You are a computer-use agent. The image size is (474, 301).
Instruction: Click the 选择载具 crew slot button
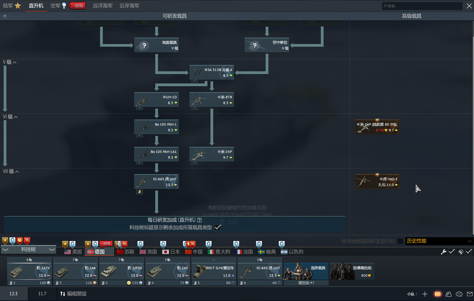click(x=306, y=271)
